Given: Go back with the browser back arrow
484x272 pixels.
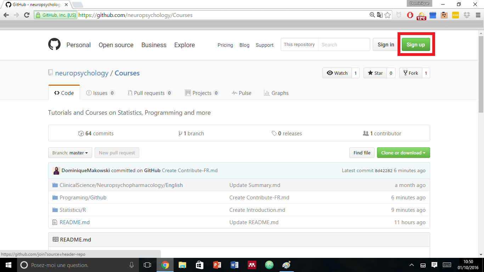Looking at the screenshot, I should pos(6,15).
